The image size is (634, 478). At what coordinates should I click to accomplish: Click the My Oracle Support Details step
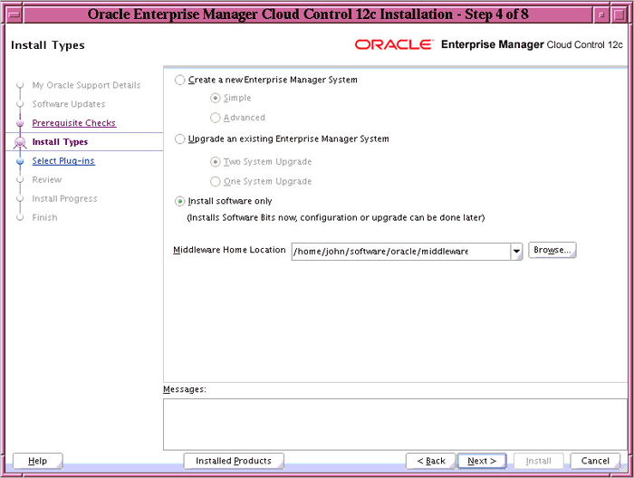(x=87, y=85)
